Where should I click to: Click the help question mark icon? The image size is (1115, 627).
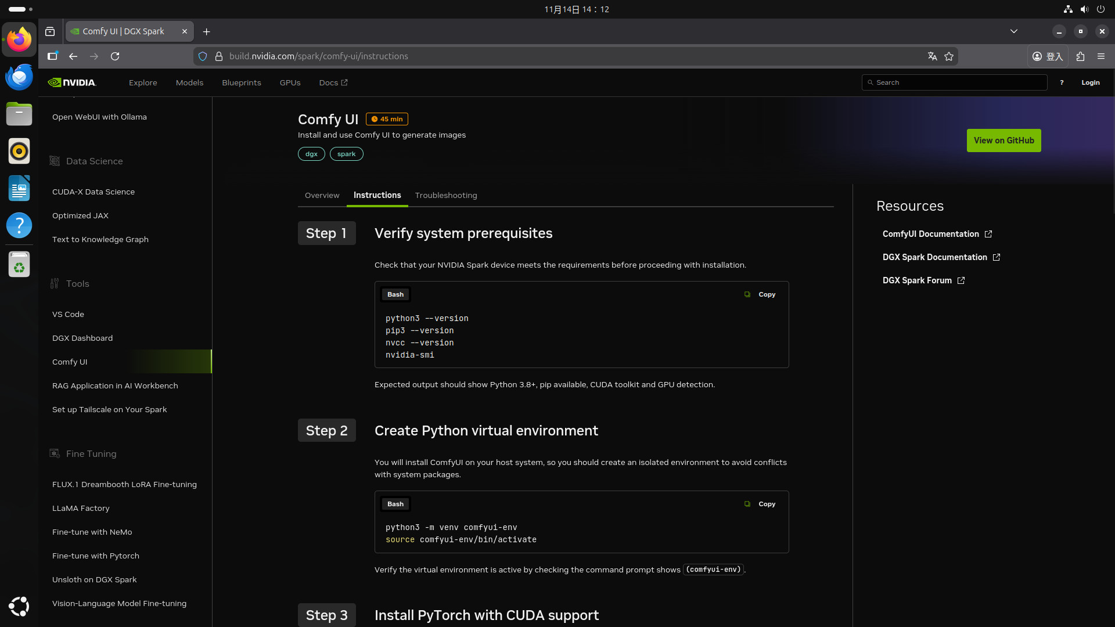click(1062, 82)
